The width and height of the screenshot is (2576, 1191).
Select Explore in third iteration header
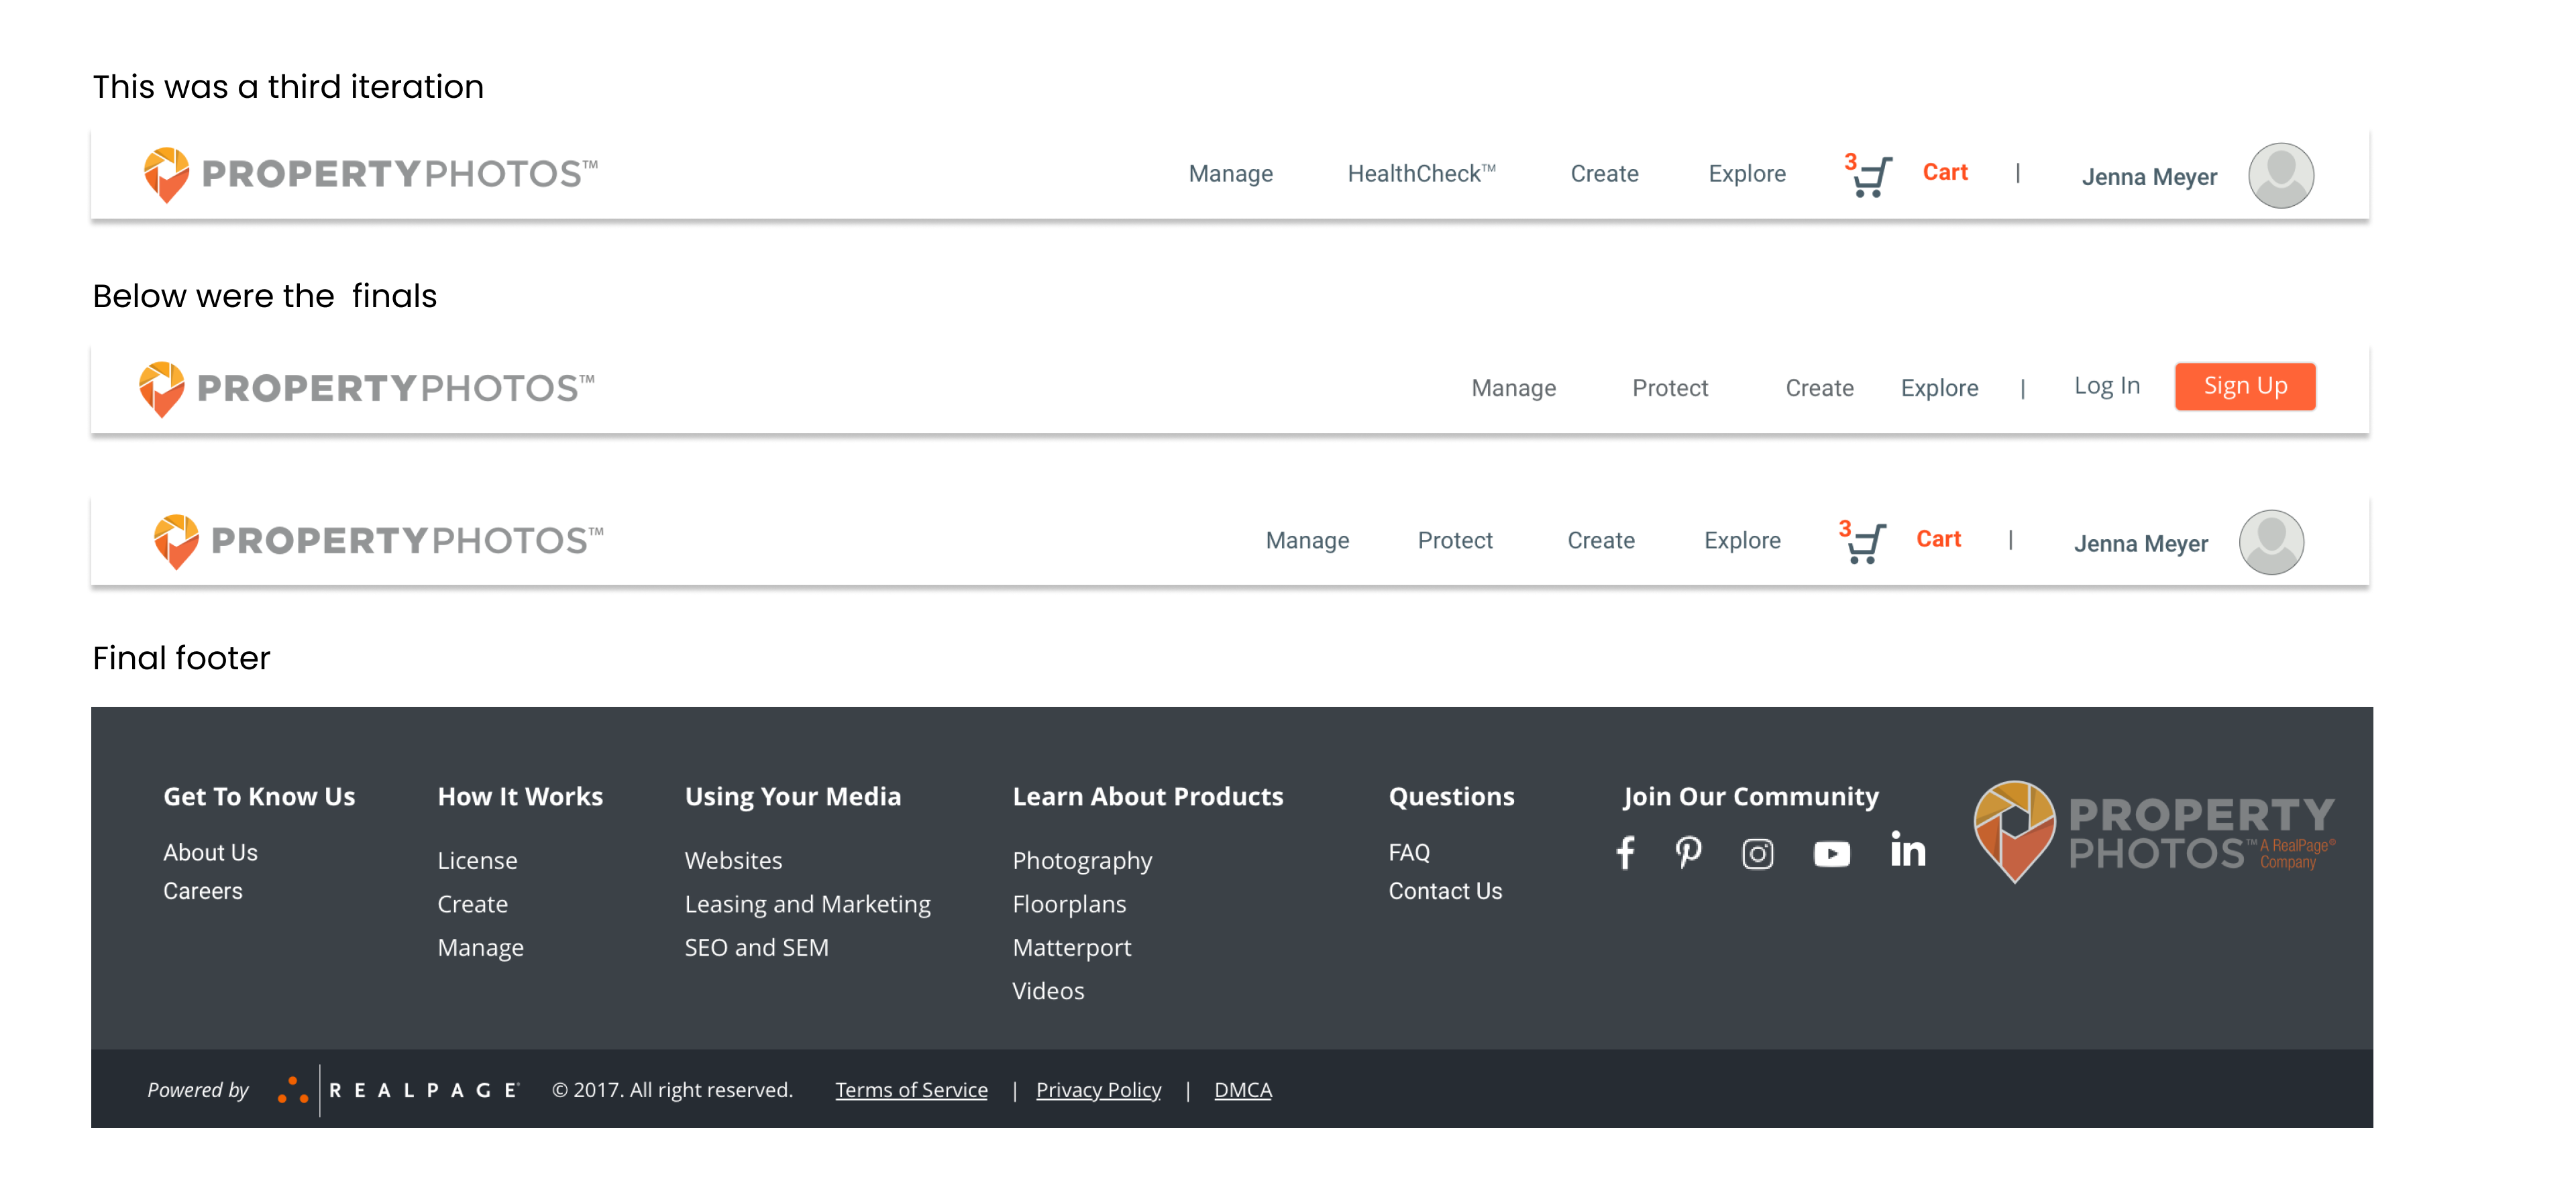[x=1746, y=173]
